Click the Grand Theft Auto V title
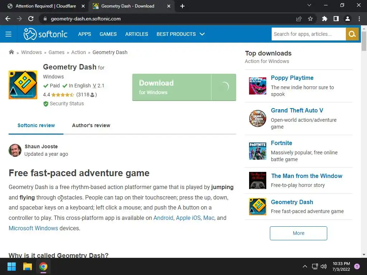Image resolution: width=367 pixels, height=275 pixels. point(297,110)
